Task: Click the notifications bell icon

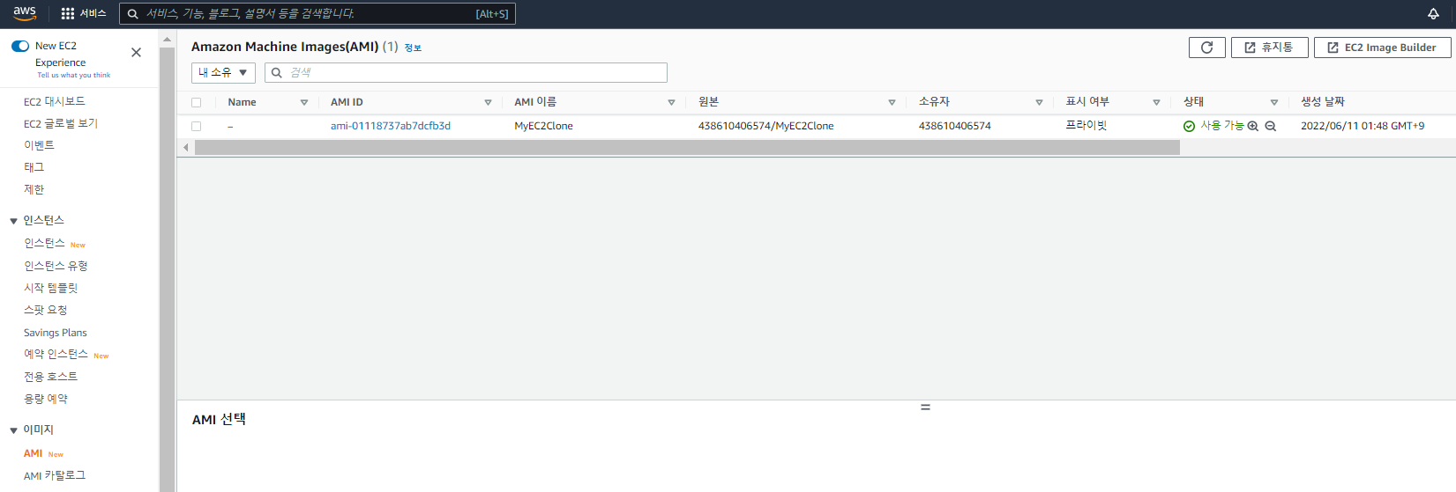Action: point(1433,13)
